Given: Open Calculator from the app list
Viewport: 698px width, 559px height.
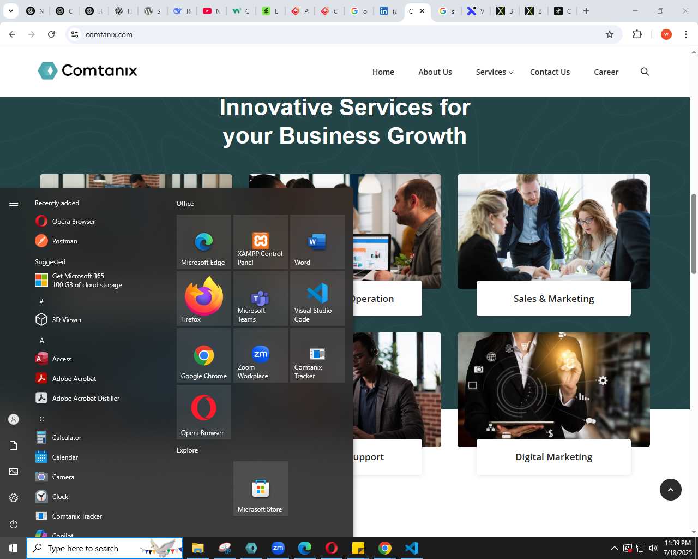Looking at the screenshot, I should (98, 438).
